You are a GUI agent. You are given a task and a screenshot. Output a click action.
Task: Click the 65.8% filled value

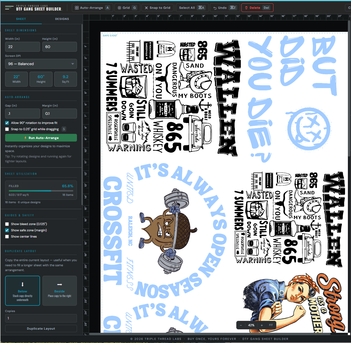(x=68, y=186)
